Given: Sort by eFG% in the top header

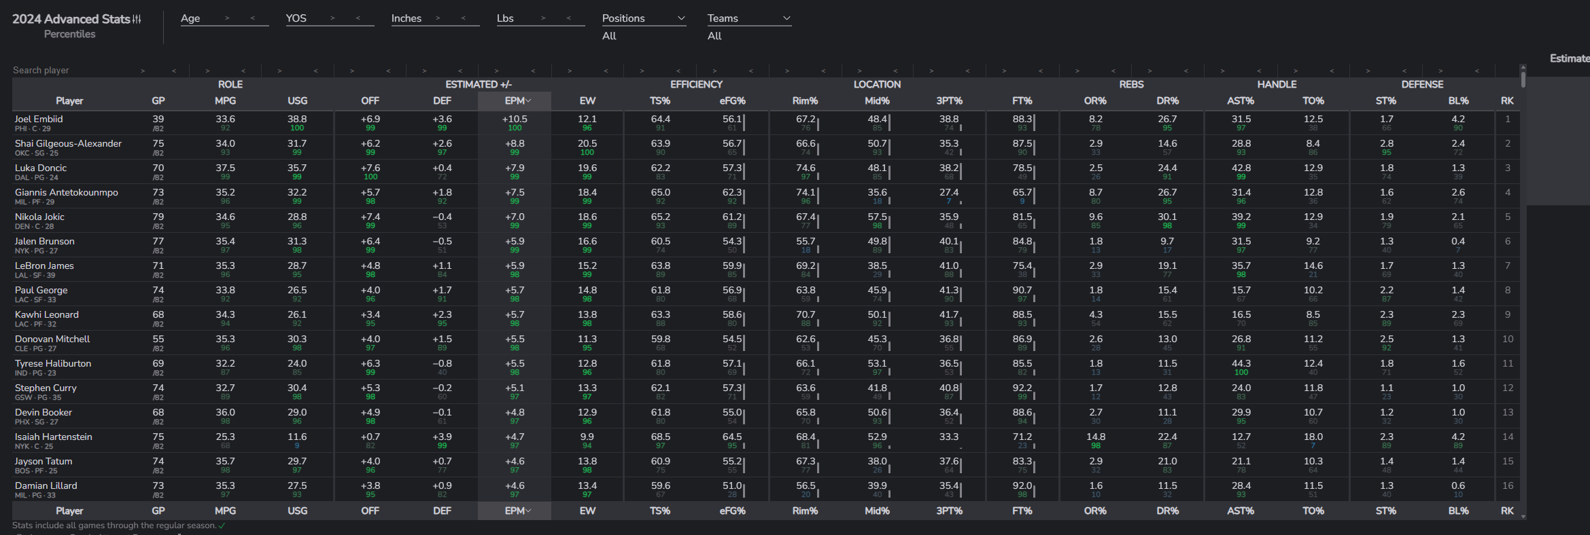Looking at the screenshot, I should (732, 100).
